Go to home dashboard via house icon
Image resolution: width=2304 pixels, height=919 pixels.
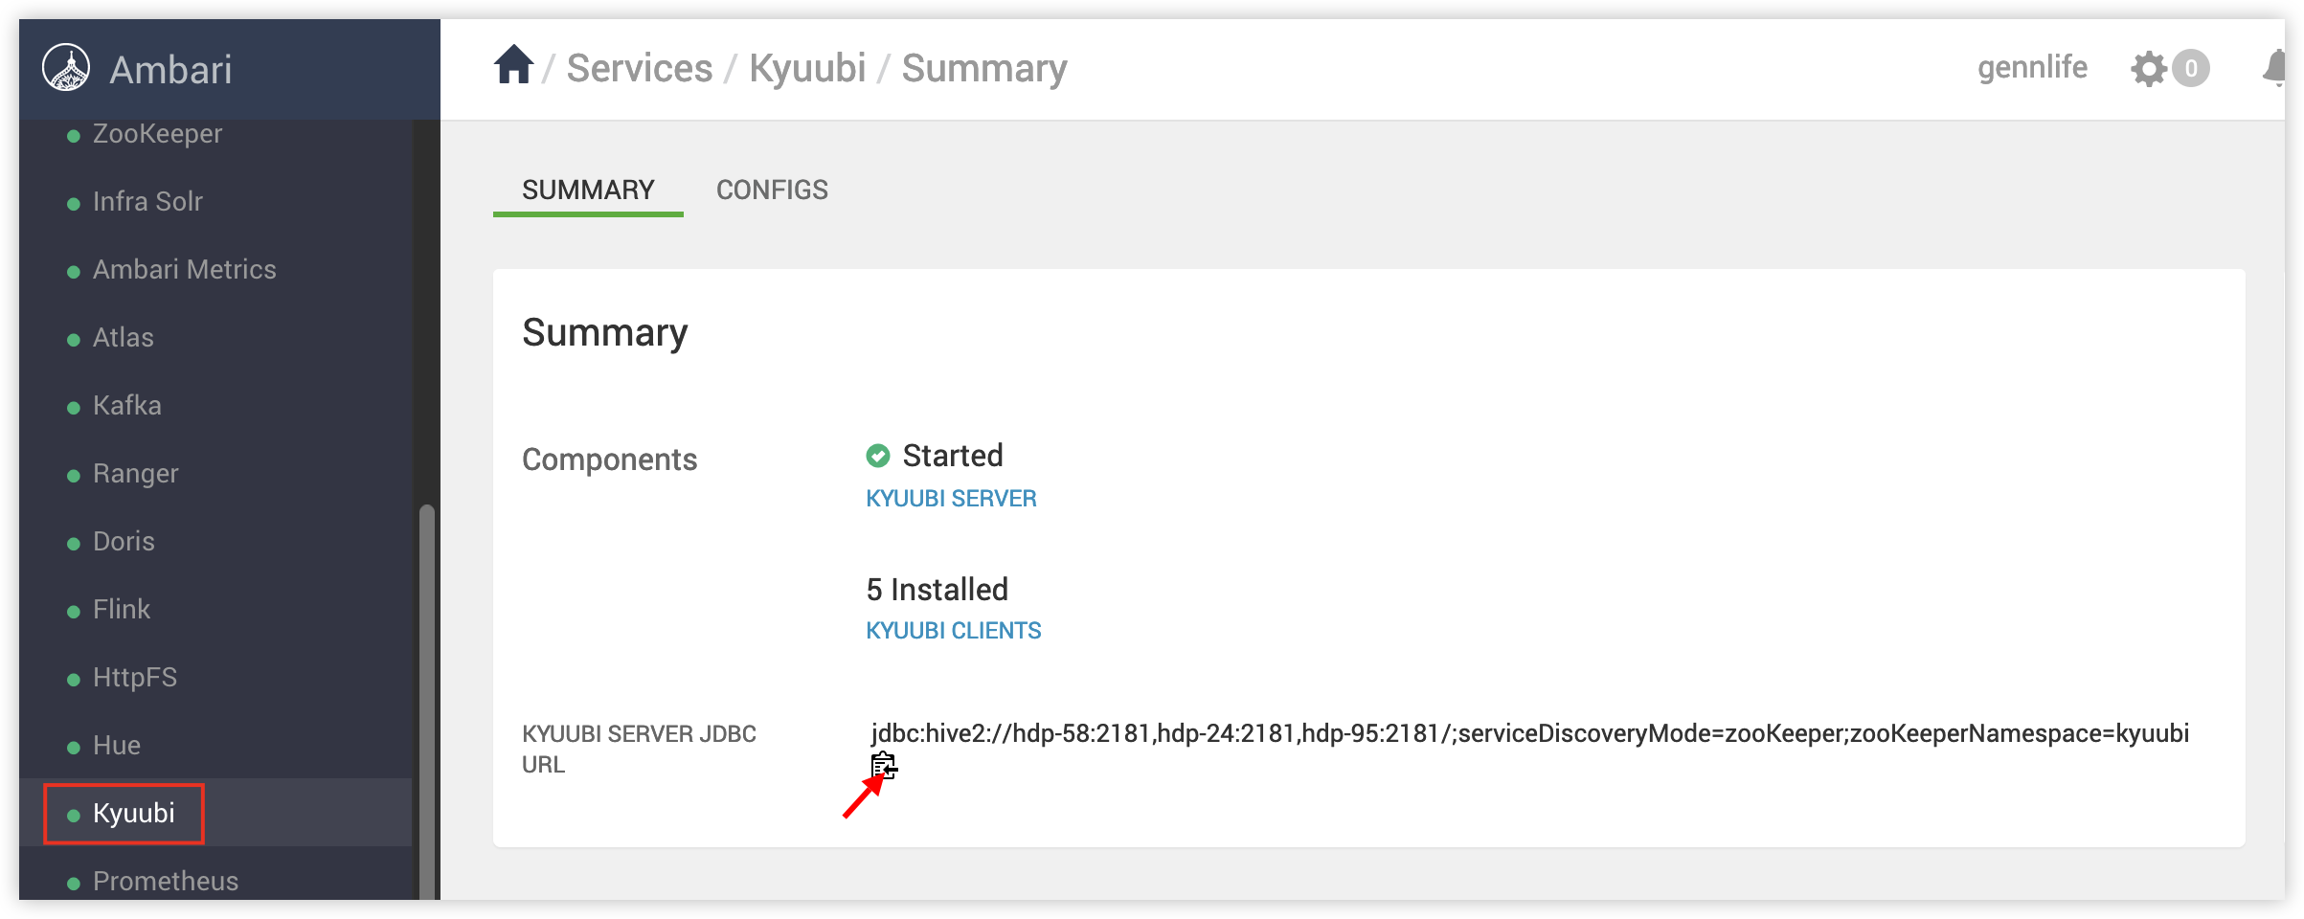point(513,66)
